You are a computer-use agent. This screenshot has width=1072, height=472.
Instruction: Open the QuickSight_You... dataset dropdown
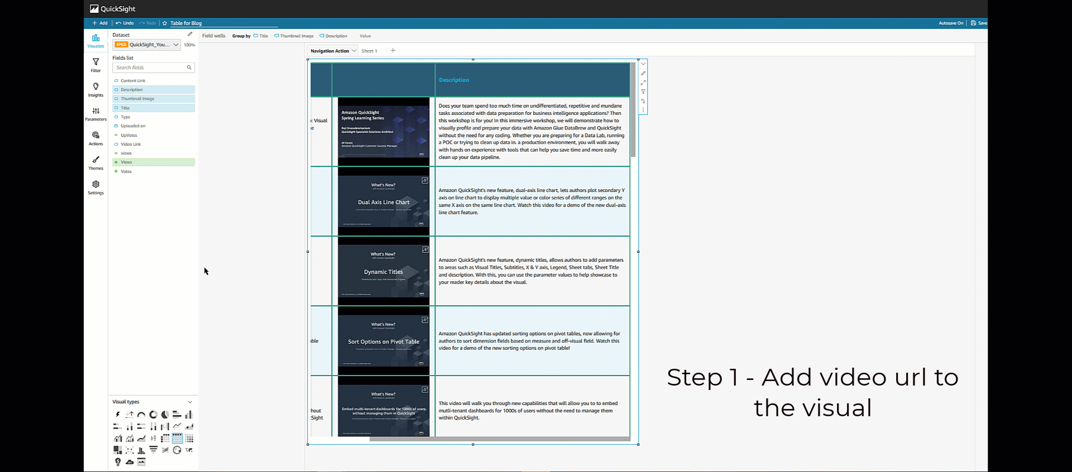coord(147,45)
